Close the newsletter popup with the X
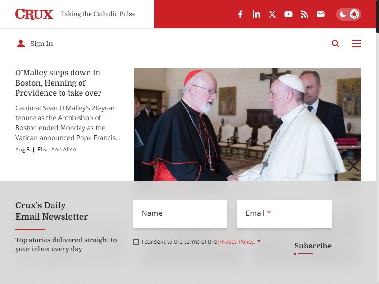This screenshot has width=379, height=284. tap(353, 166)
